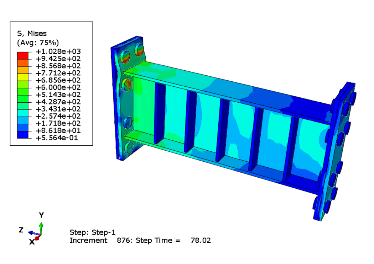The image size is (374, 264).
Task: Select the orange color band in legend
Action: click(22, 62)
